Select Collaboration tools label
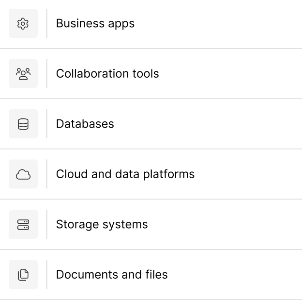 (x=107, y=74)
